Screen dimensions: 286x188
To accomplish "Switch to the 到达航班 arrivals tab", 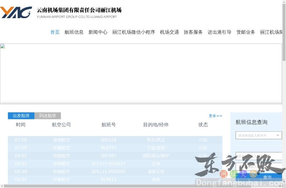I will tap(48, 116).
